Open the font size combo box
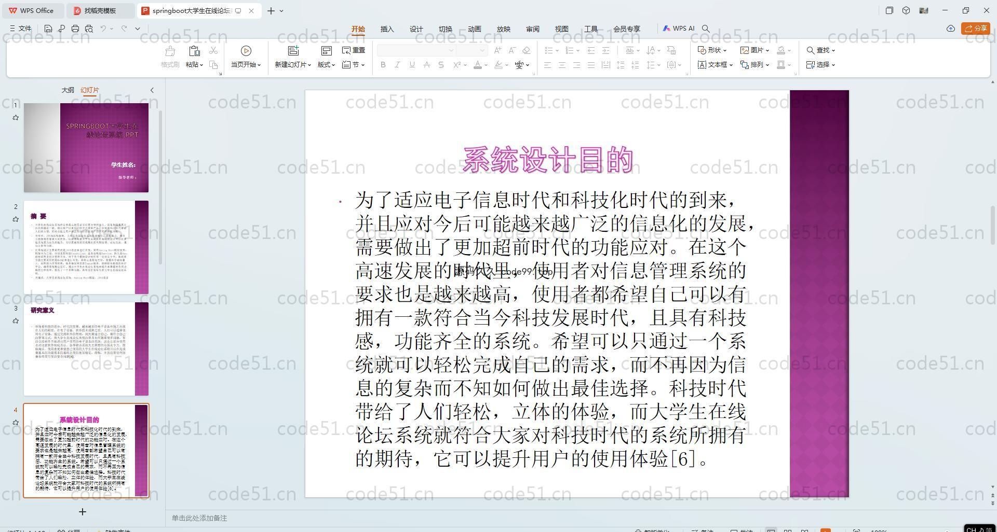 click(471, 50)
